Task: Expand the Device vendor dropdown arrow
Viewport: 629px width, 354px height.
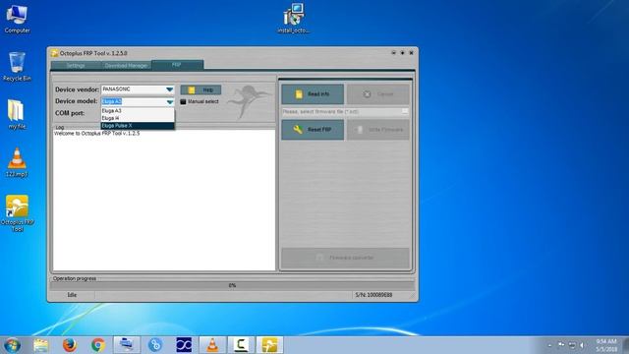Action: coord(170,89)
